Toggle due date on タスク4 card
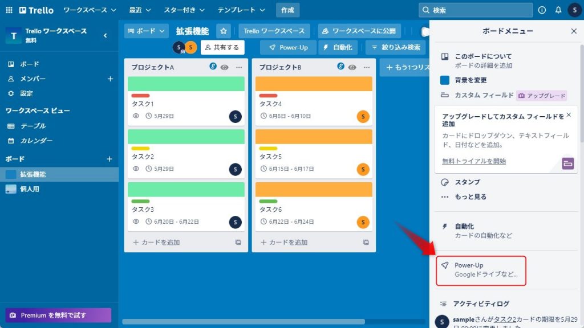584x328 pixels. pyautogui.click(x=286, y=116)
